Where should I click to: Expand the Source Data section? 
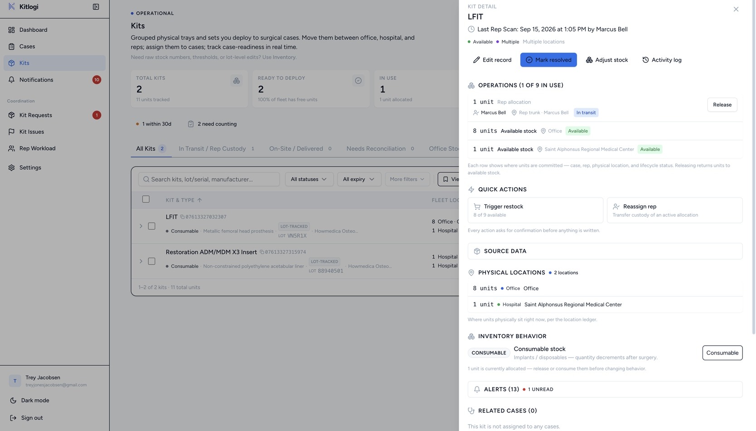click(x=605, y=252)
